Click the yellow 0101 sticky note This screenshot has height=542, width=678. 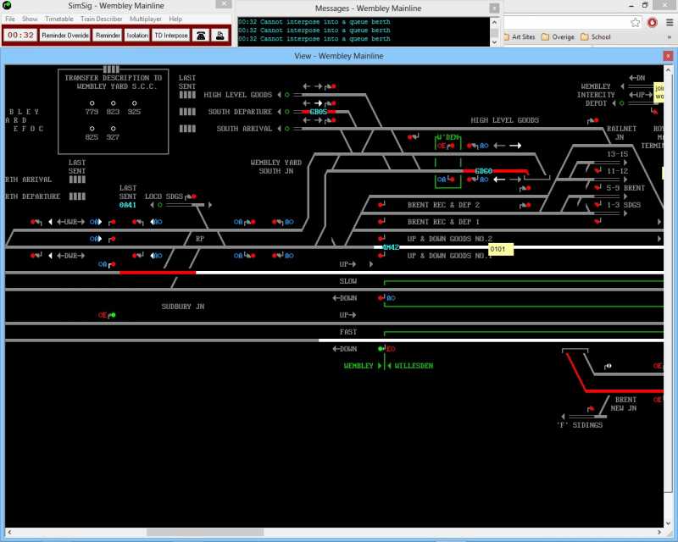[501, 249]
